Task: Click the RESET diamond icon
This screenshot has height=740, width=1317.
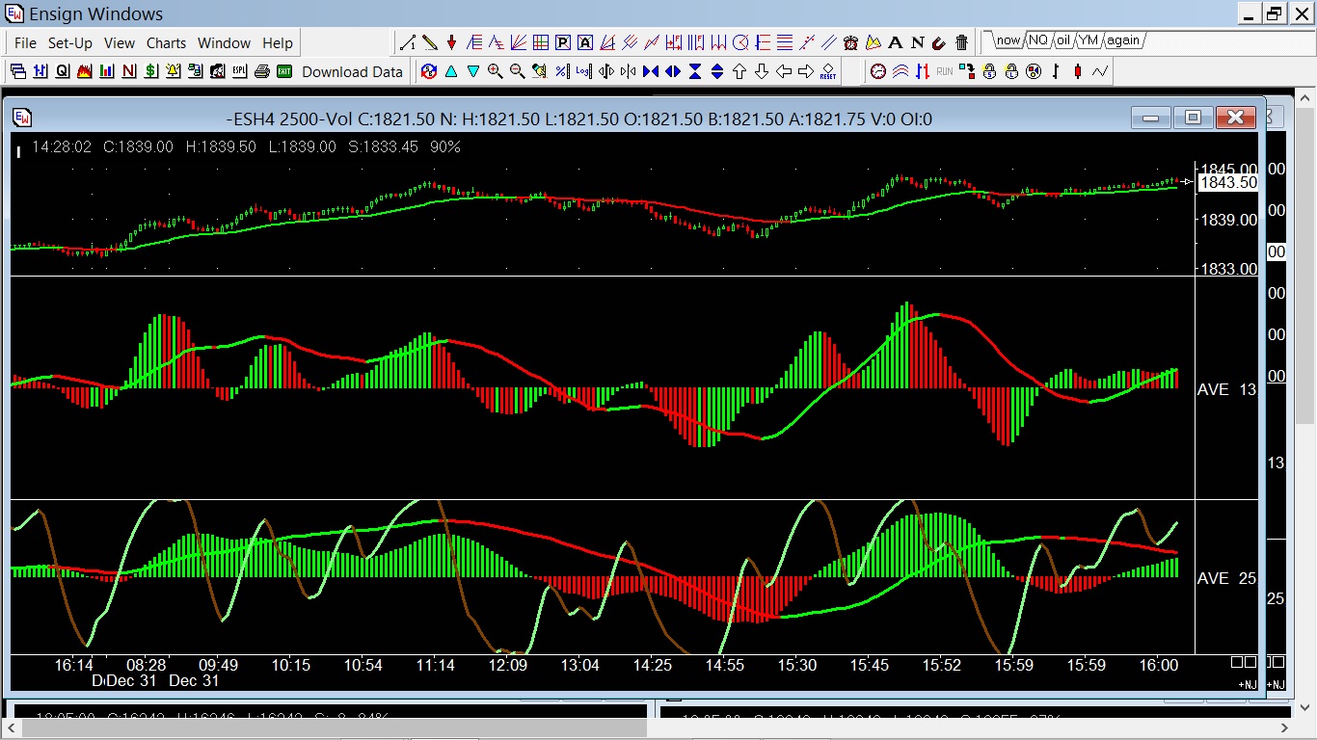Action: [x=828, y=71]
